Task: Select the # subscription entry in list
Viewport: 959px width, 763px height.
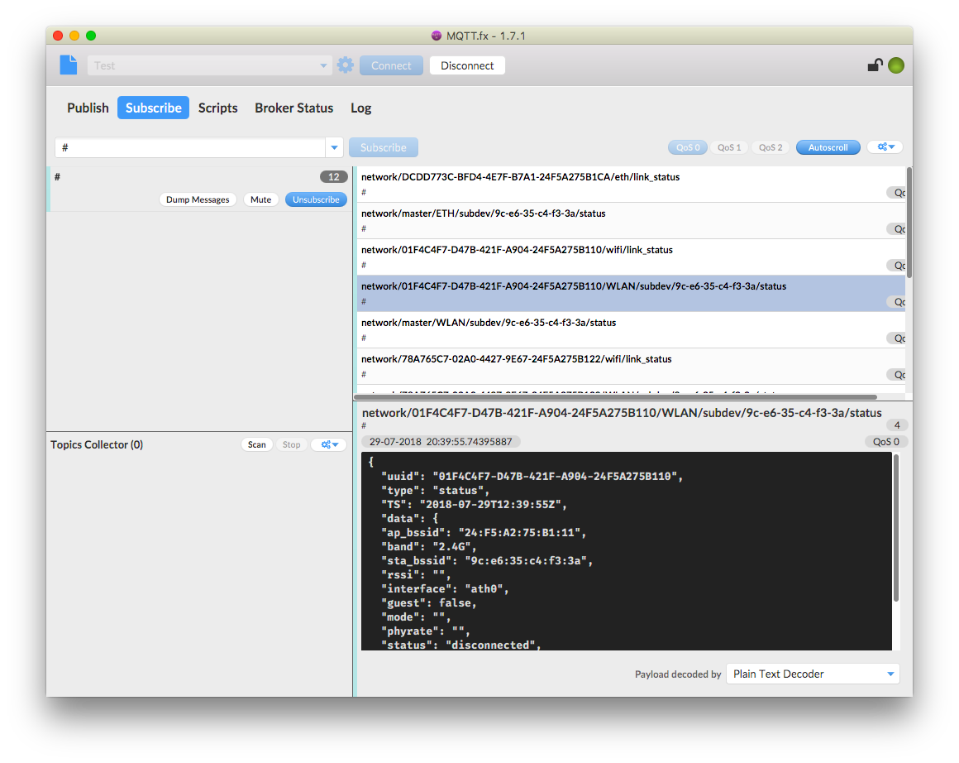Action: 198,190
